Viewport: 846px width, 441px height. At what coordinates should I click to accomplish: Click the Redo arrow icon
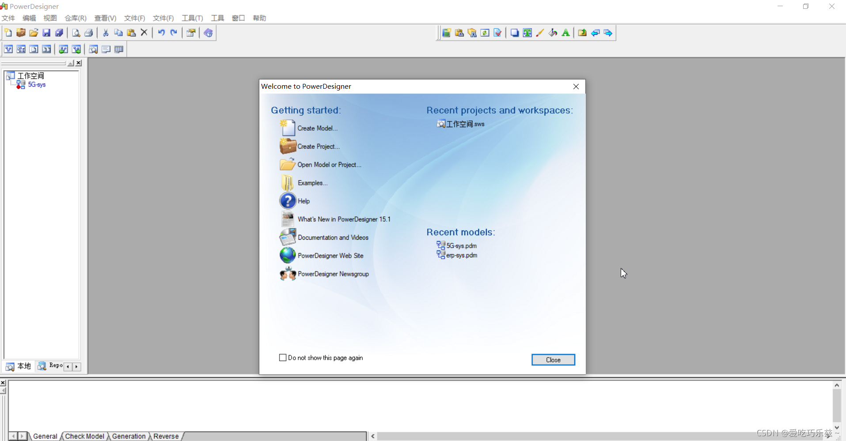pos(174,33)
